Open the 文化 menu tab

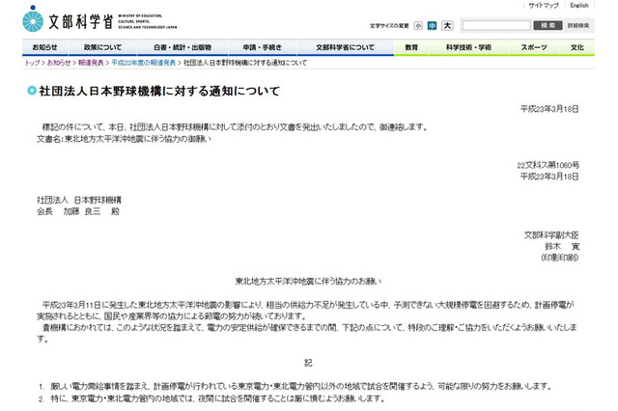[577, 47]
